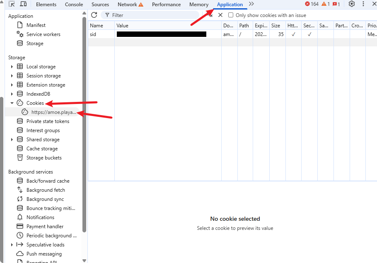377x263 pixels.
Task: Expand the IndexedDB tree node
Action: (x=12, y=94)
